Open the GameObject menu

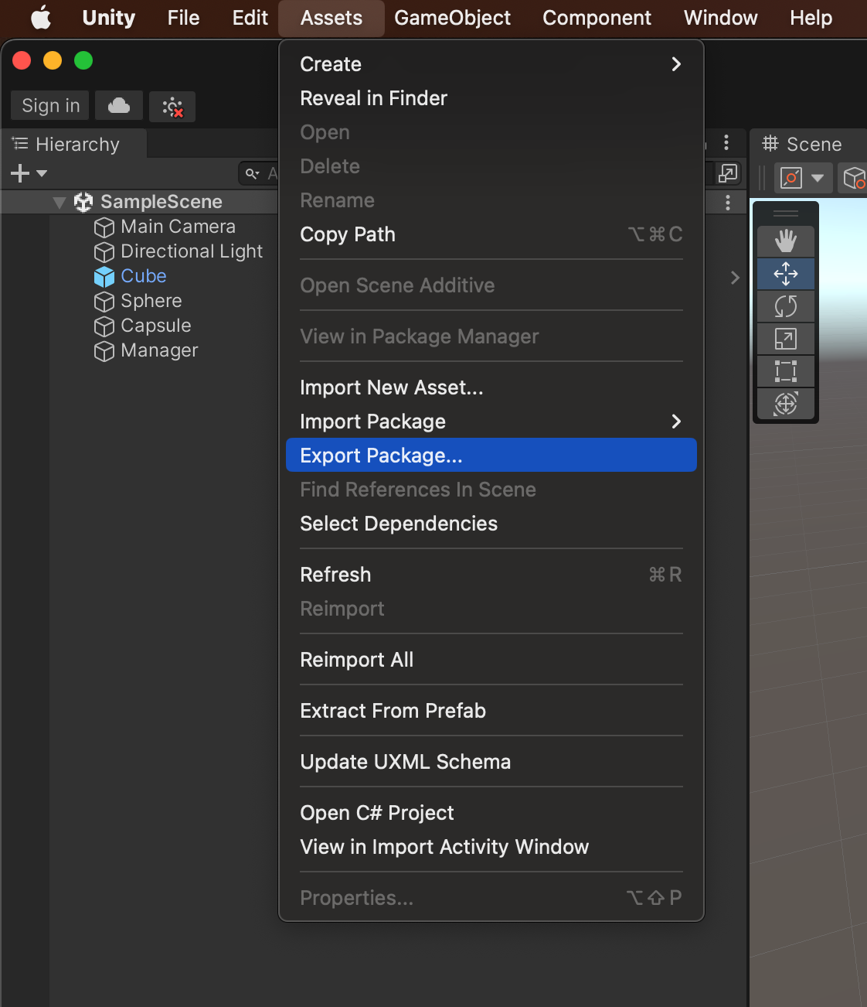[x=452, y=18]
